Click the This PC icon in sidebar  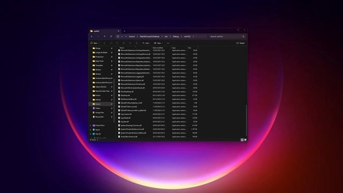coord(94,134)
